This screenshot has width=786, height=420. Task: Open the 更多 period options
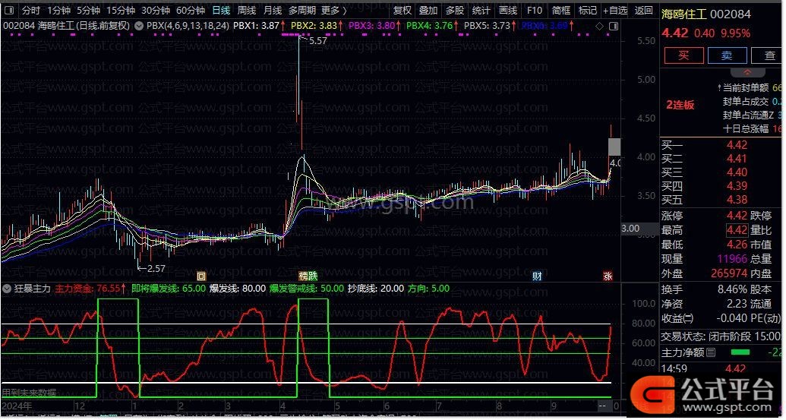[x=333, y=11]
